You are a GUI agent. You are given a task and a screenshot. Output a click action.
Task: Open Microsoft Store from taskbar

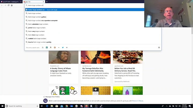[57, 106]
